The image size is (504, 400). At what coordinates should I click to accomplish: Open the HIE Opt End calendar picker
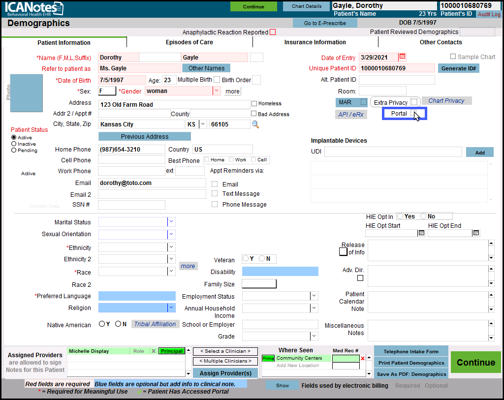pyautogui.click(x=475, y=233)
